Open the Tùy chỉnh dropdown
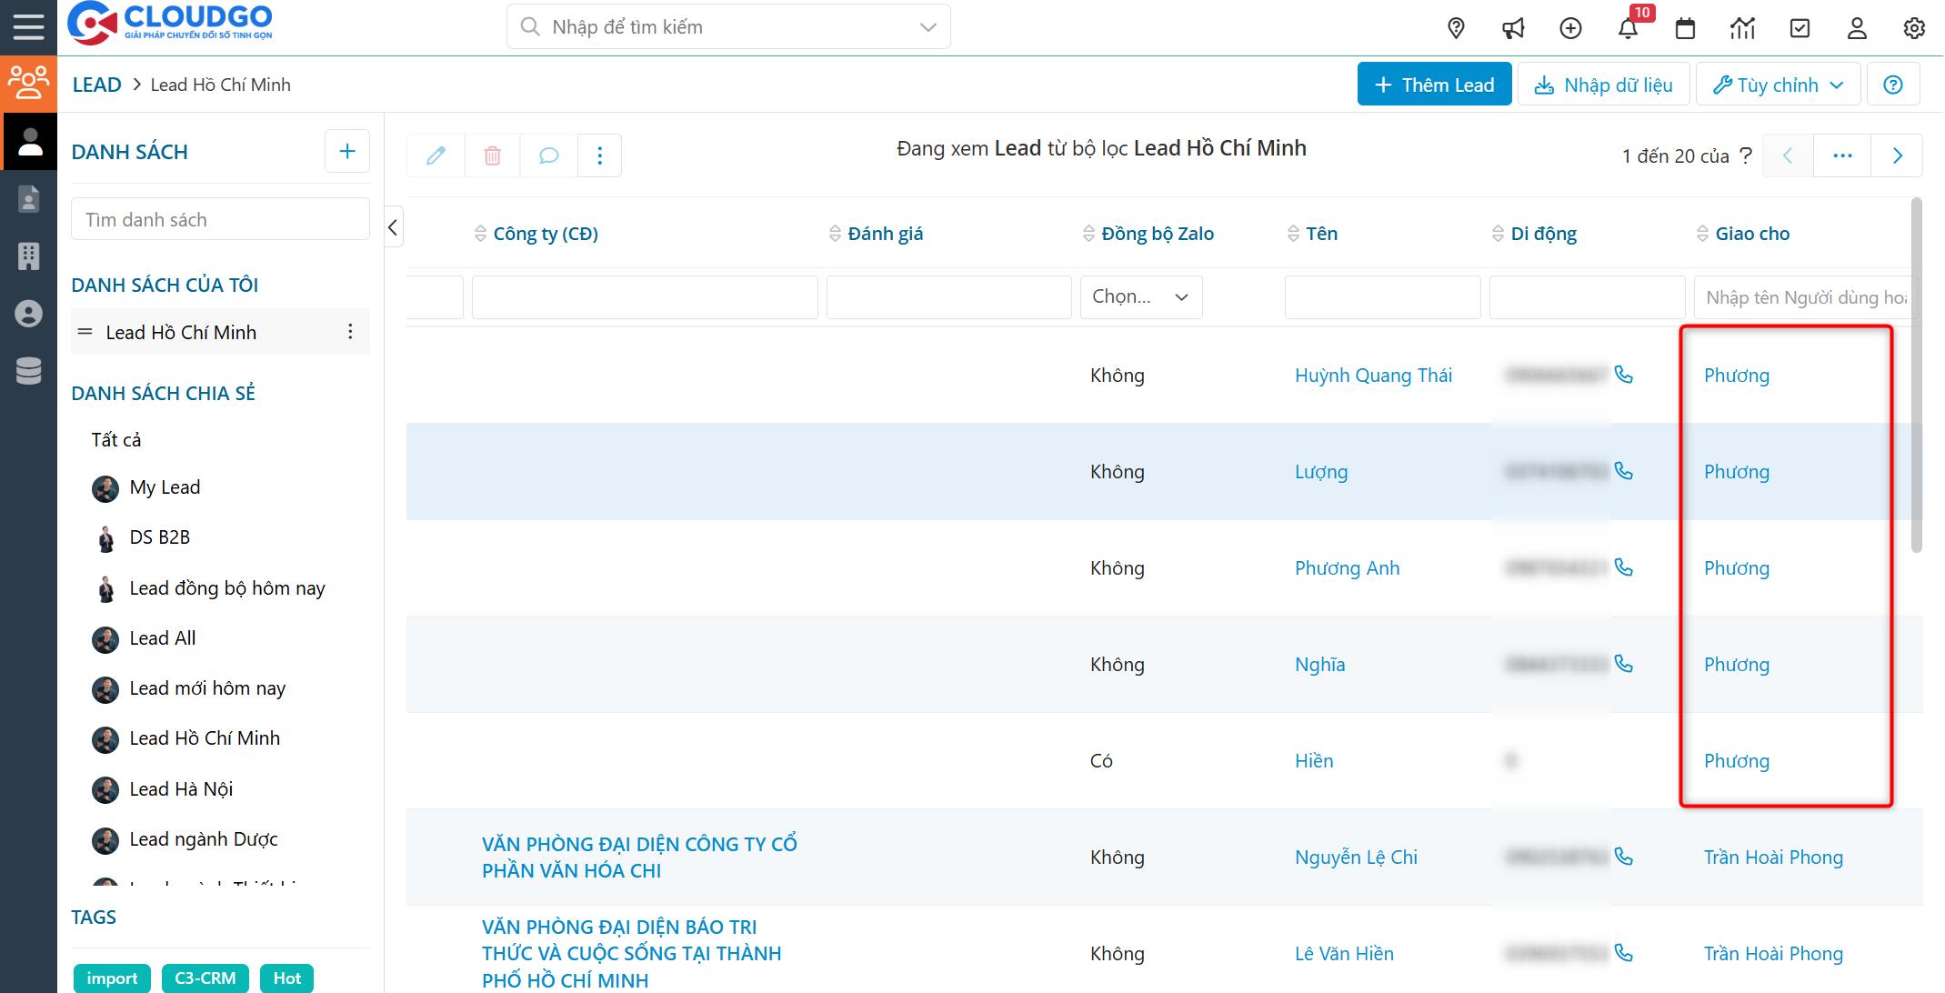 (1778, 85)
